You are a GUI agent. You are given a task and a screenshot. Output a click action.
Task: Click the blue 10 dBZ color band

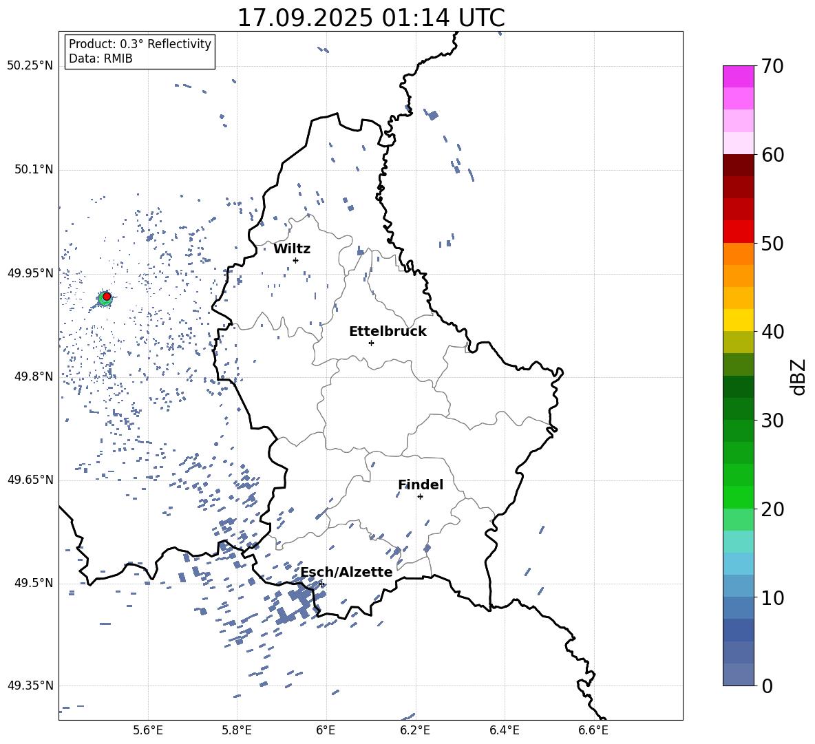pyautogui.click(x=738, y=586)
